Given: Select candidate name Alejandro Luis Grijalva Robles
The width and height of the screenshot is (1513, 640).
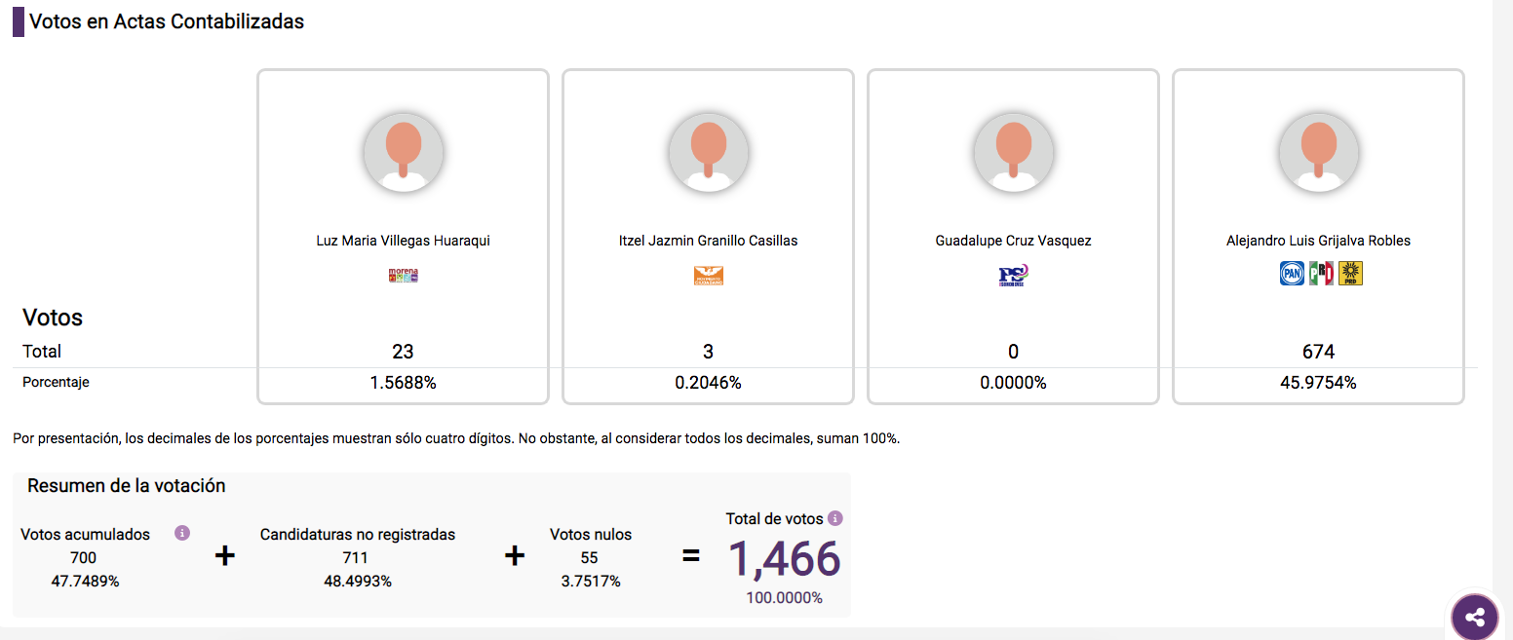Looking at the screenshot, I should 1318,241.
